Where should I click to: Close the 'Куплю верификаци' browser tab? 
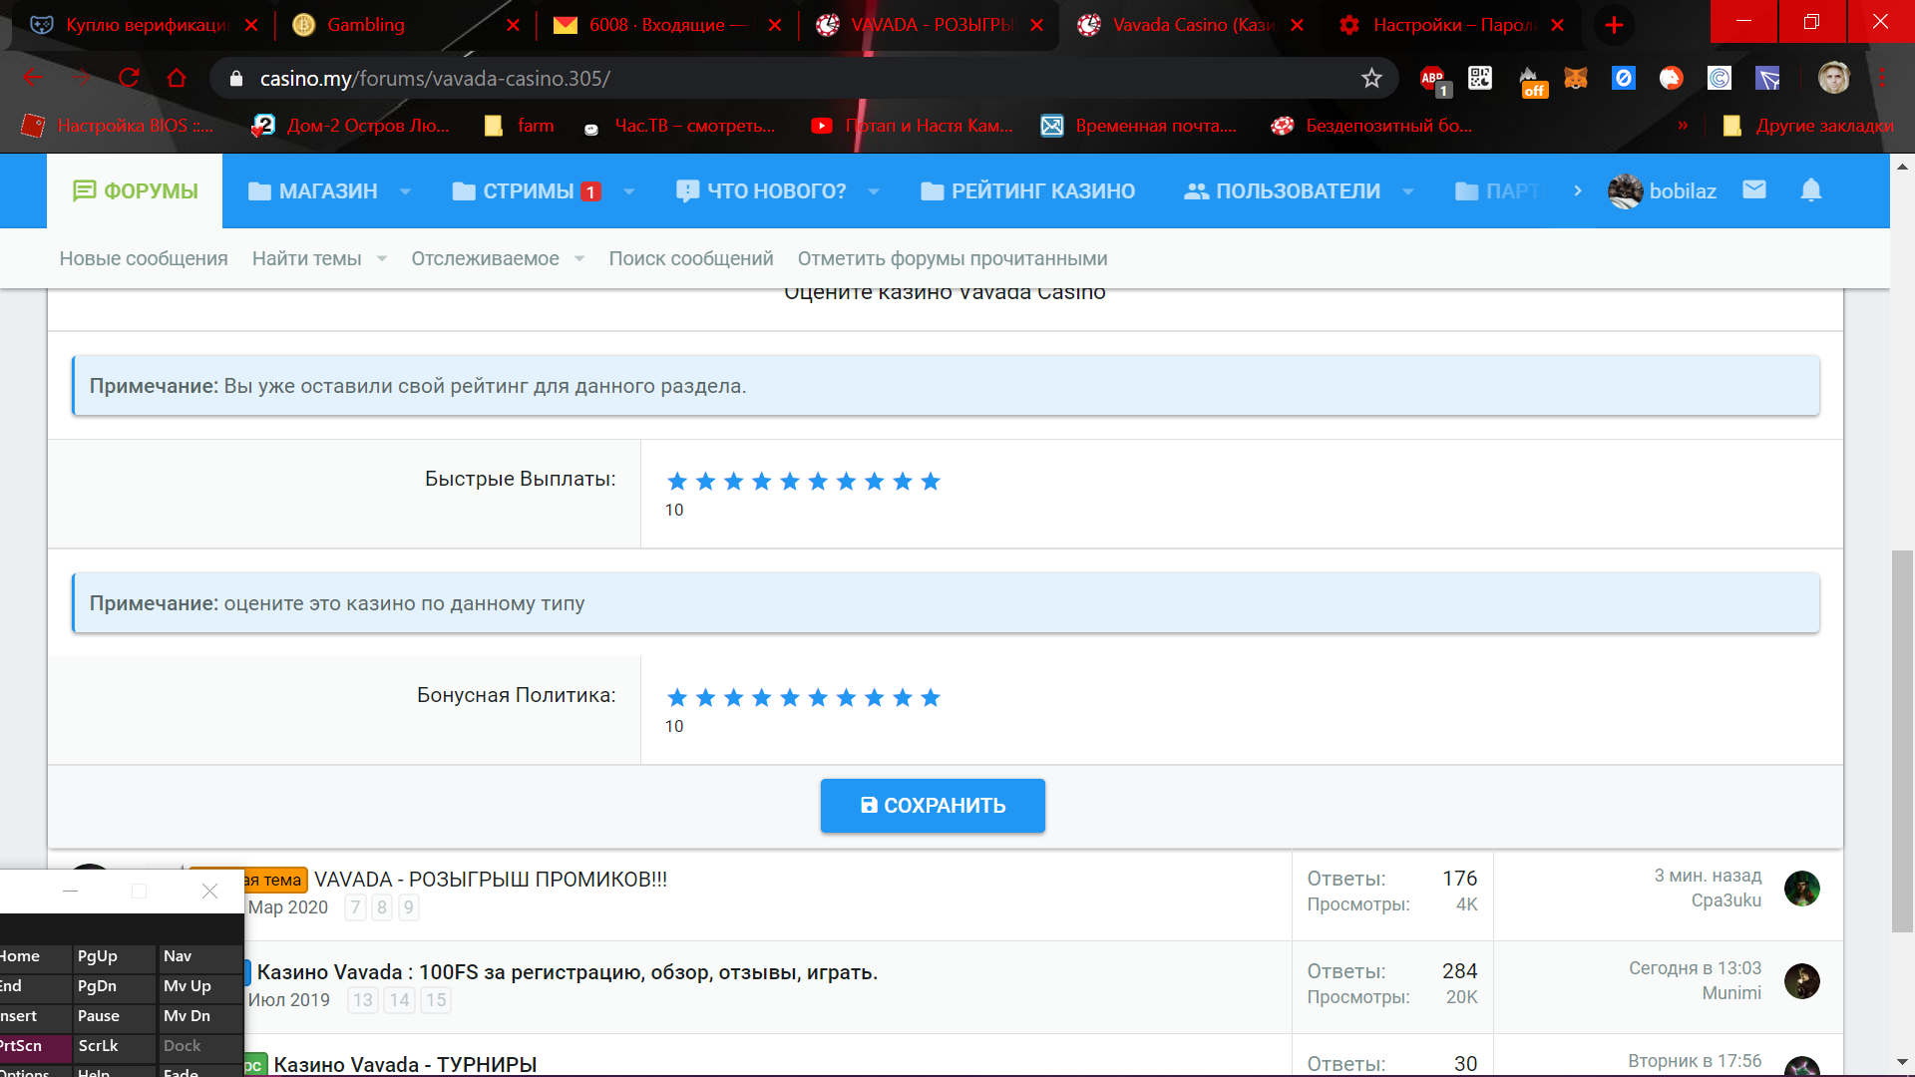click(251, 25)
